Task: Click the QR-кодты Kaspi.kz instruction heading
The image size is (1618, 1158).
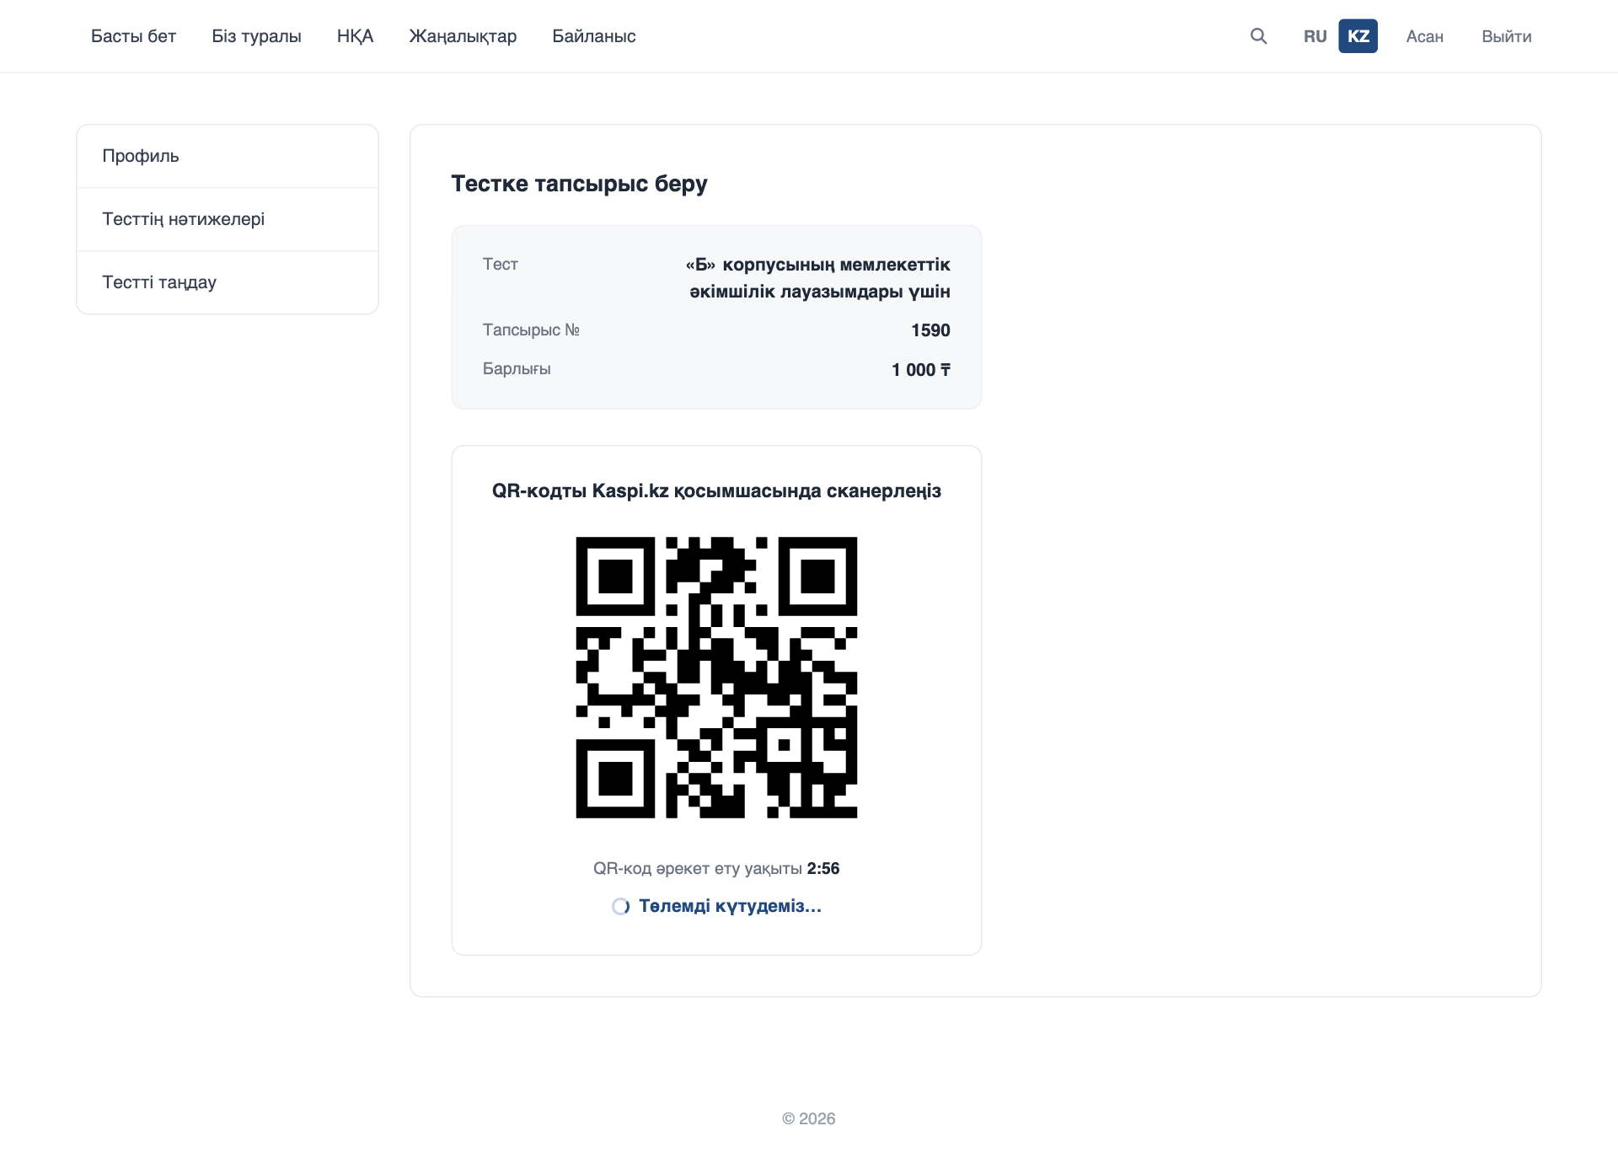Action: pos(716,491)
